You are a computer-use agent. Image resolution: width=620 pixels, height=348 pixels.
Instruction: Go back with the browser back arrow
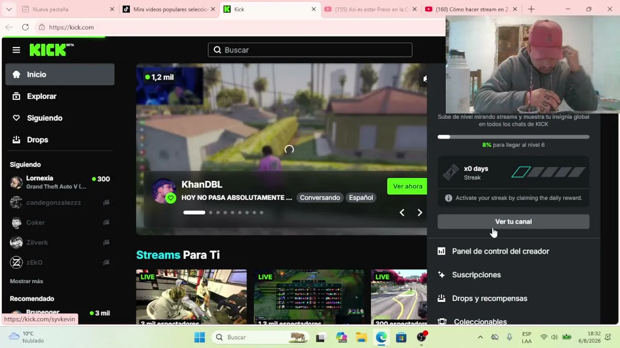[x=9, y=27]
